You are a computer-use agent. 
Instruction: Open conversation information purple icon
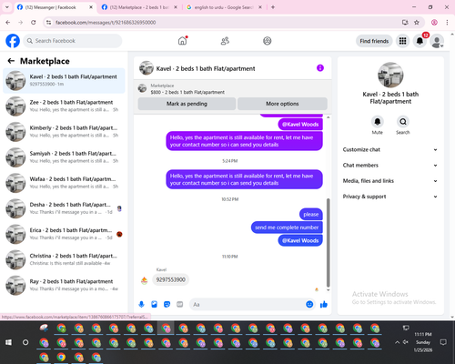(320, 68)
